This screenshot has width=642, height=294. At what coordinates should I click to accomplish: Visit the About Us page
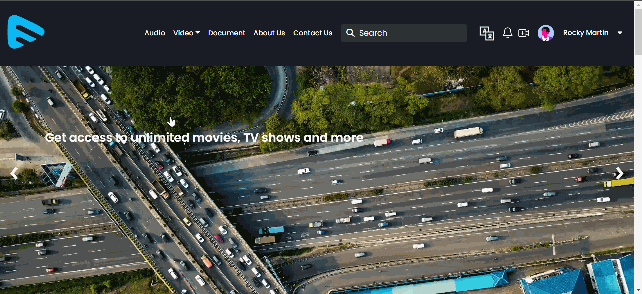click(x=269, y=33)
